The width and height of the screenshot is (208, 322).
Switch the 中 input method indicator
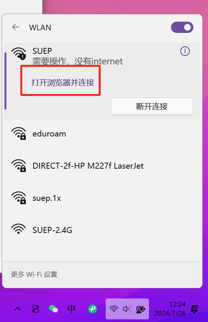71,309
